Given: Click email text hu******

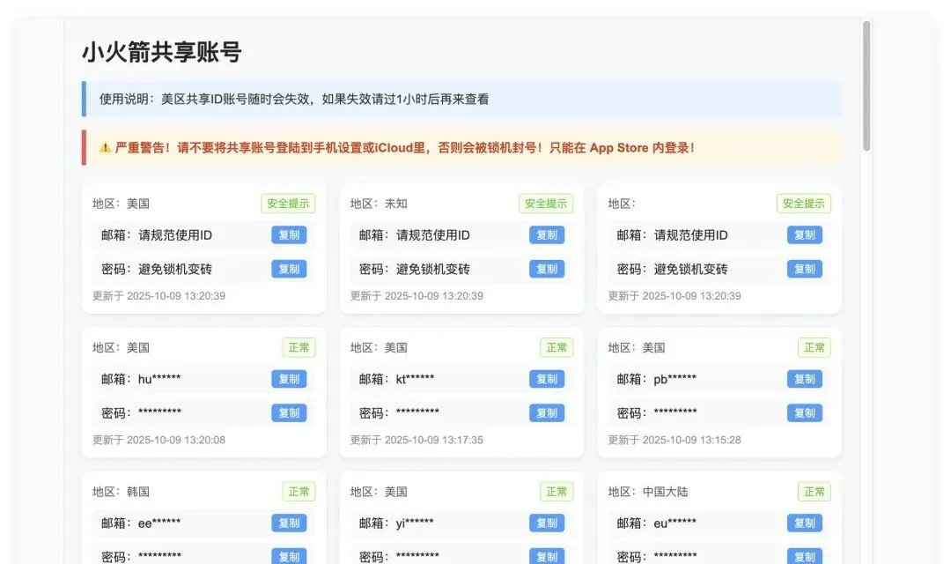Looking at the screenshot, I should (159, 379).
